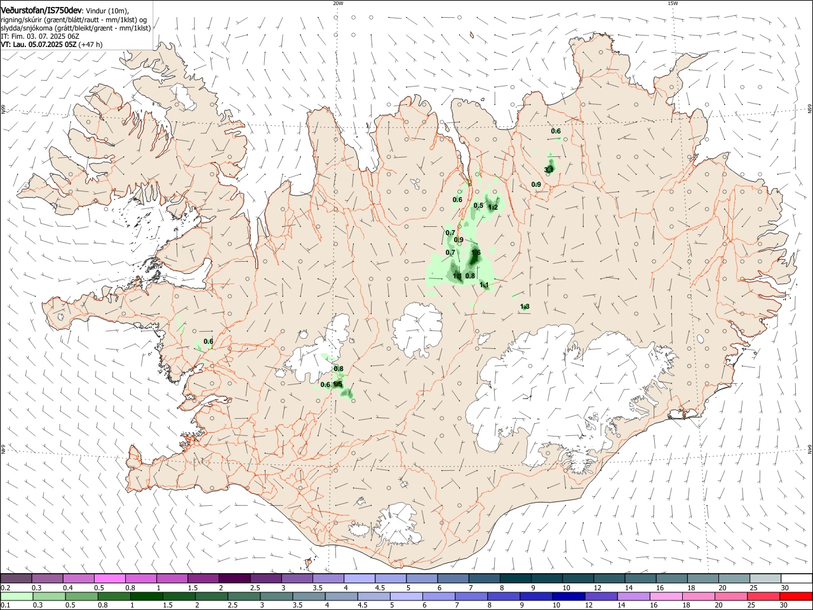813x610 pixels.
Task: Click the 0.6 value immediately left of 1.5
Action: 325,384
